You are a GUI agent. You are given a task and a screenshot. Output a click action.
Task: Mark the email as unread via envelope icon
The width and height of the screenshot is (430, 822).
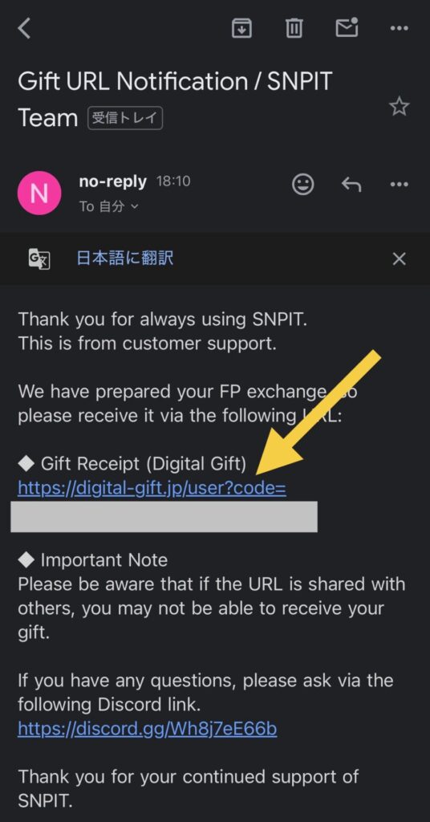pyautogui.click(x=347, y=27)
